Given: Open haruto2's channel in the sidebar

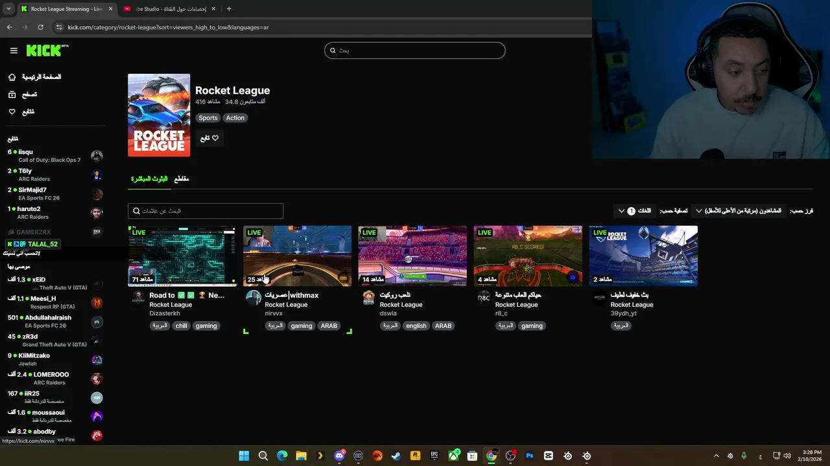Looking at the screenshot, I should pos(54,213).
